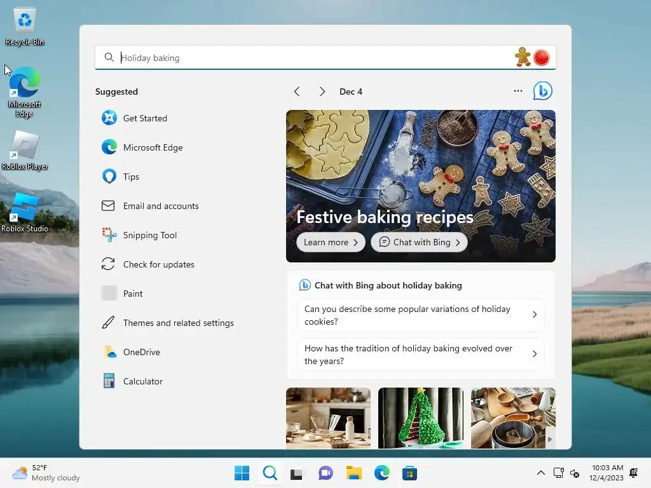Open the kitchen baking ingredients thumbnail
The image size is (651, 488).
(329, 418)
